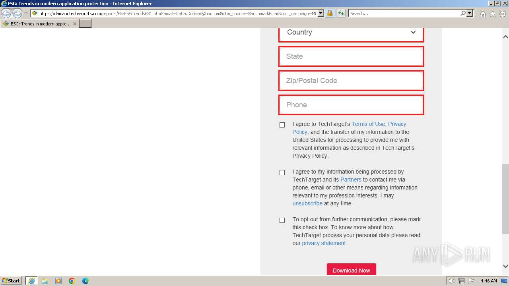Click the Internet Explorer title bar icon
Screen dimensions: 509x286
[4, 4]
